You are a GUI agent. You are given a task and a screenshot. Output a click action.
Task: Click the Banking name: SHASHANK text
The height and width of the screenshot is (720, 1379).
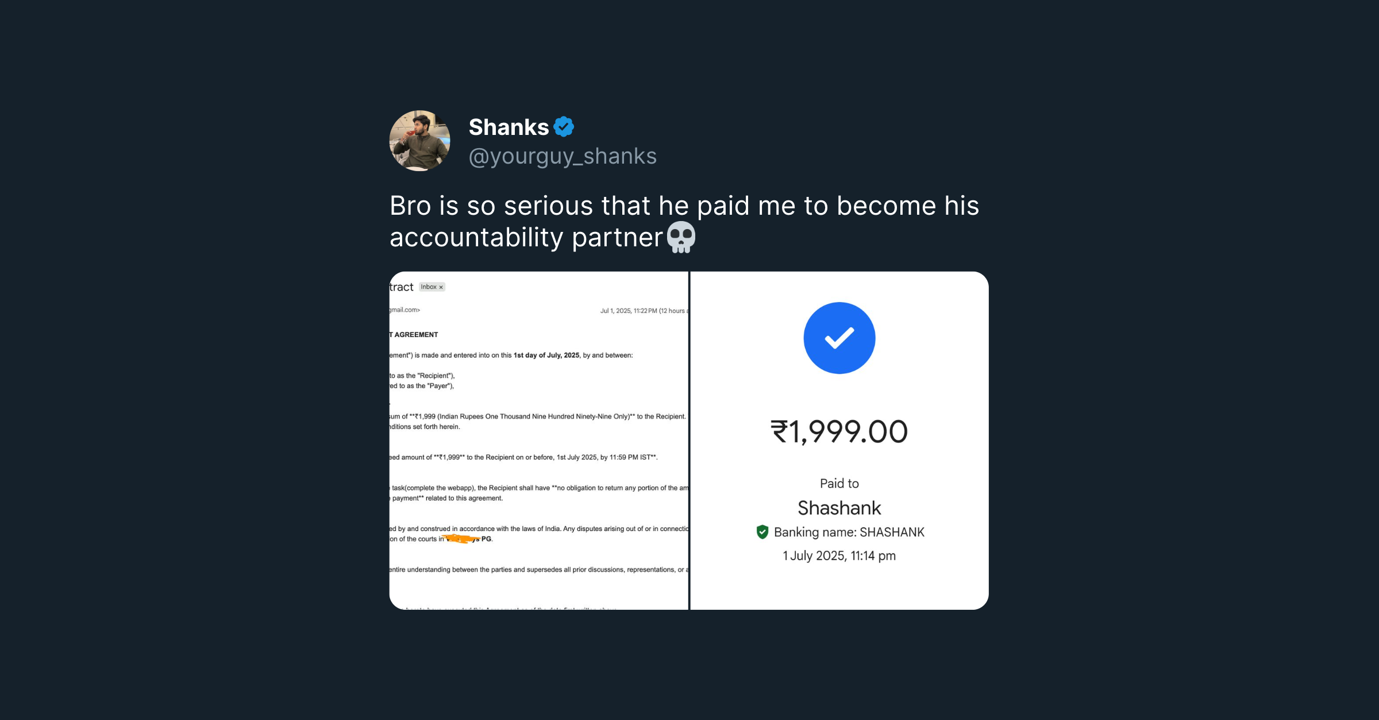(849, 532)
